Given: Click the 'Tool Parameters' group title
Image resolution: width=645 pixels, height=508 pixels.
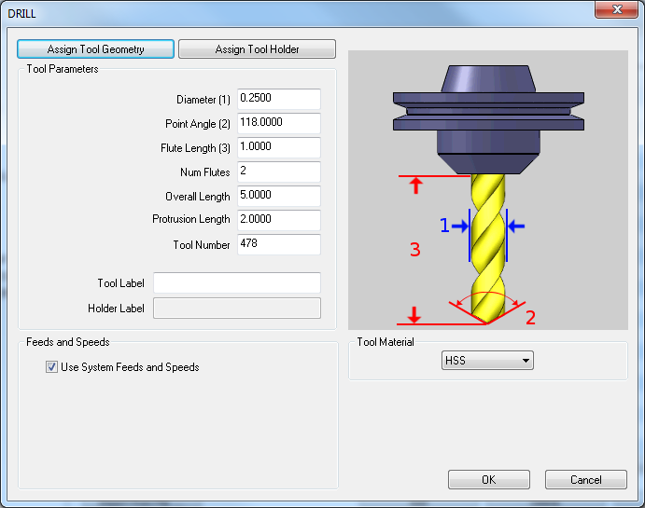Looking at the screenshot, I should point(63,69).
